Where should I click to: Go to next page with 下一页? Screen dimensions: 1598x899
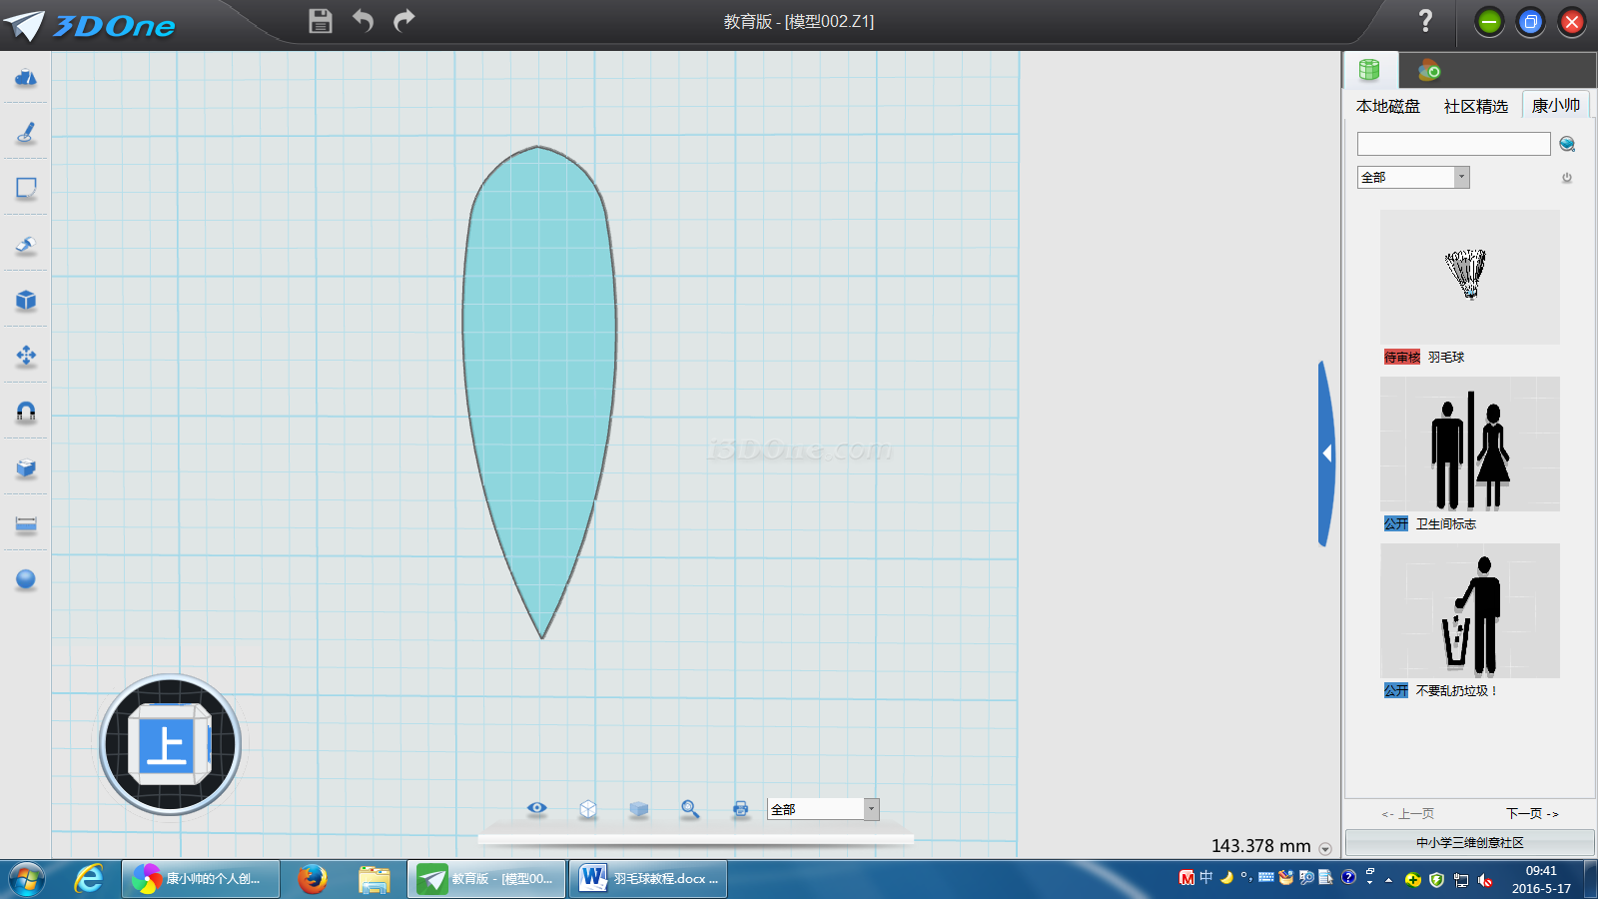1532,814
